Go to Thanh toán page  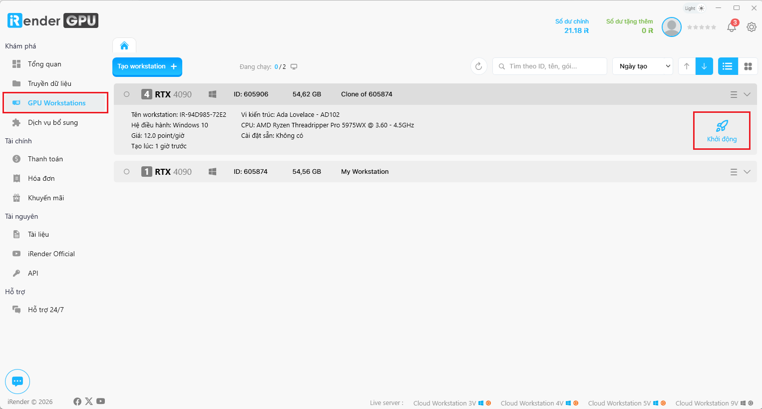pos(45,159)
